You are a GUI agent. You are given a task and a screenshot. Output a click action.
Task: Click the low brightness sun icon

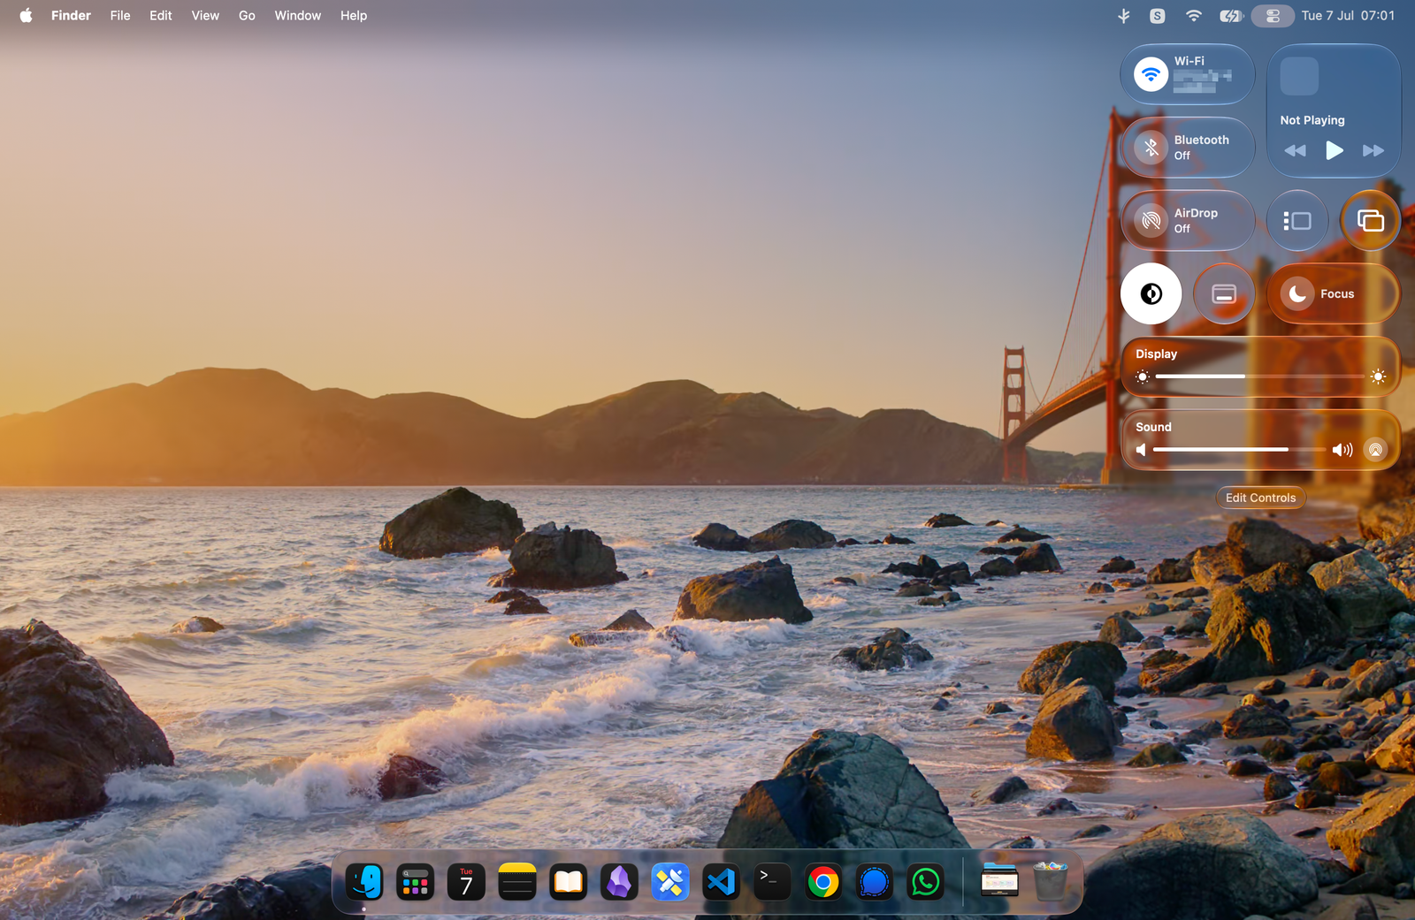[1143, 376]
